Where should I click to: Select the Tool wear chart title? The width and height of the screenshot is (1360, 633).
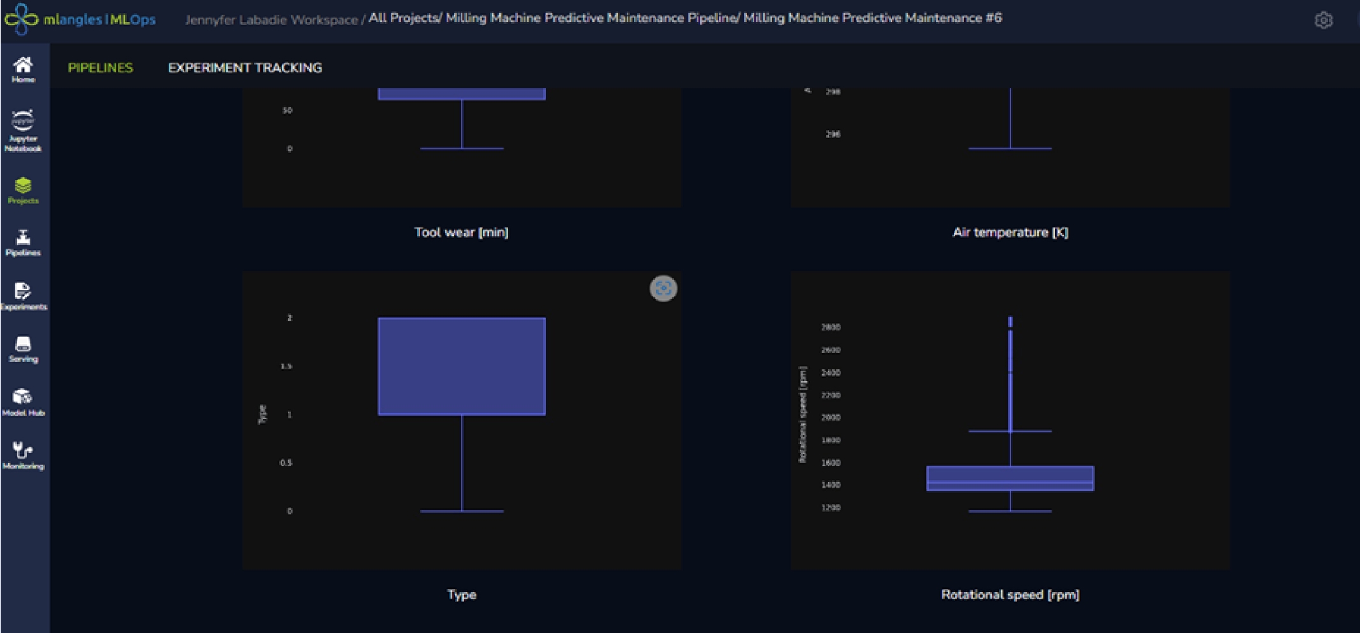pyautogui.click(x=462, y=232)
